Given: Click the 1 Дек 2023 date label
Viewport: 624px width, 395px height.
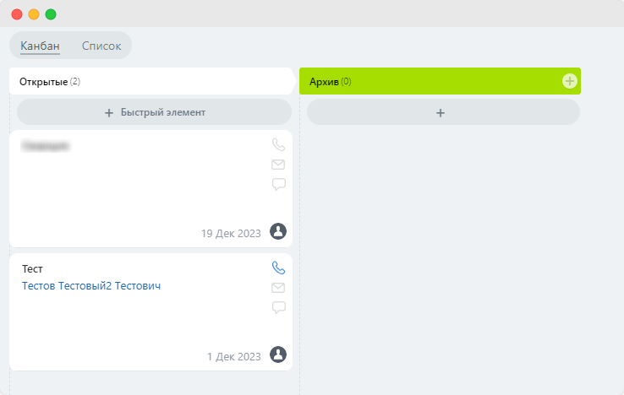Looking at the screenshot, I should [233, 356].
